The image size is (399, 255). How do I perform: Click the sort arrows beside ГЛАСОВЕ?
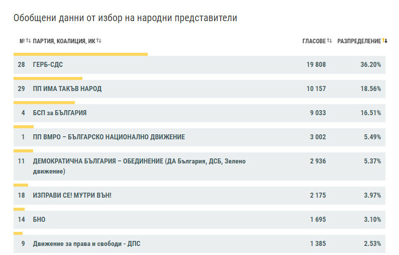(x=330, y=41)
